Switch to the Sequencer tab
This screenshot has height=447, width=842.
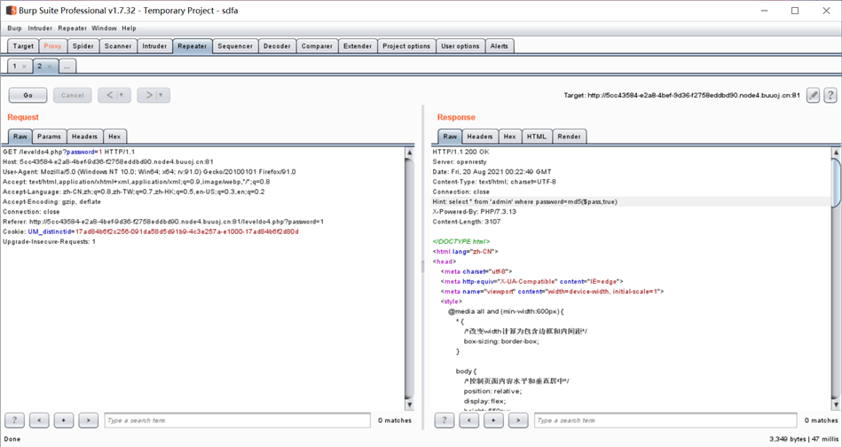click(x=235, y=46)
